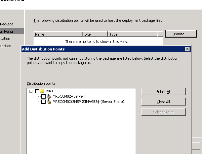The image size is (202, 154).
Task: Select the MR1 tree label
Action: point(50,91)
